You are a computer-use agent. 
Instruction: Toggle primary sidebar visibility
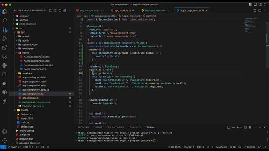251,5
